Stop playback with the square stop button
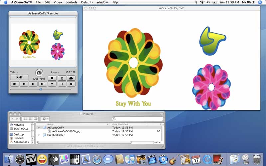This screenshot has height=166, width=266. (52, 78)
